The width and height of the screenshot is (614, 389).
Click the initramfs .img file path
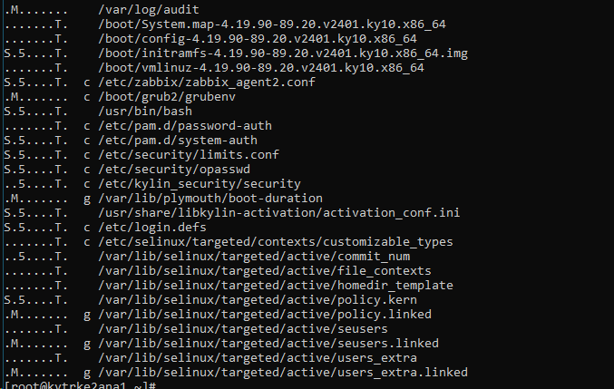[283, 53]
